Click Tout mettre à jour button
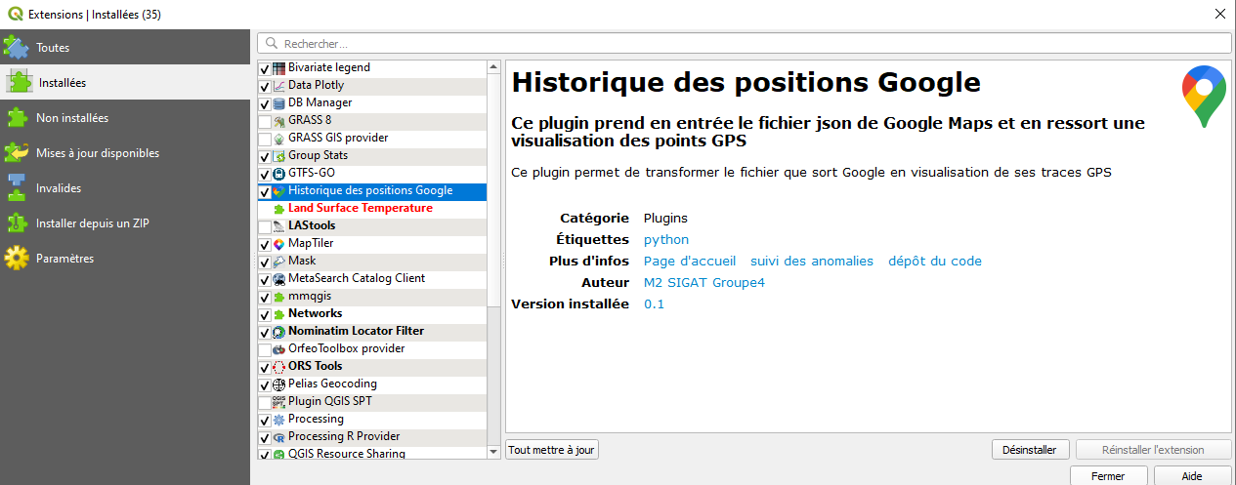The image size is (1236, 485). 552,450
